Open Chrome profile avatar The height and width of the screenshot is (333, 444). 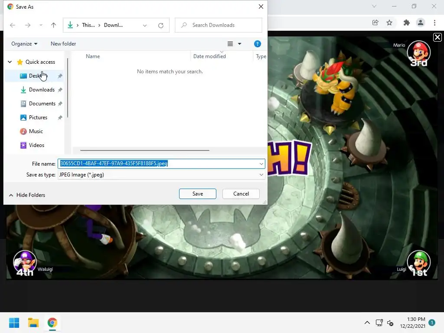click(421, 23)
